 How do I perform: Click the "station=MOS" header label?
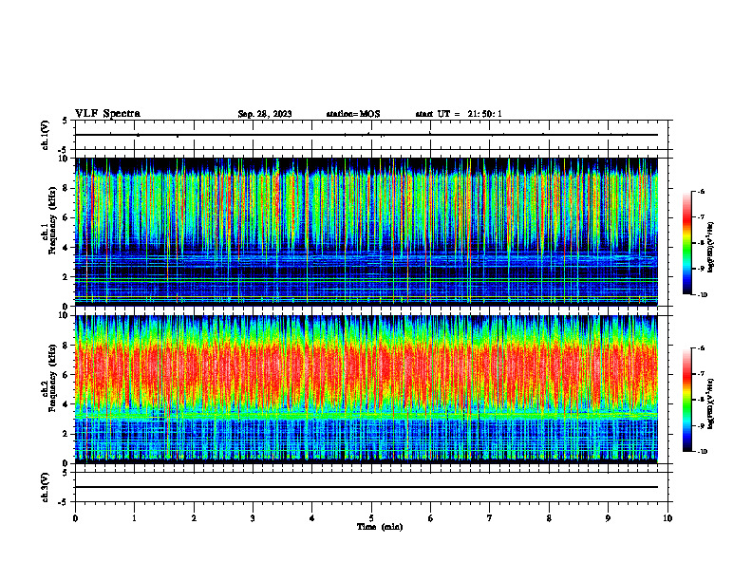click(x=353, y=114)
